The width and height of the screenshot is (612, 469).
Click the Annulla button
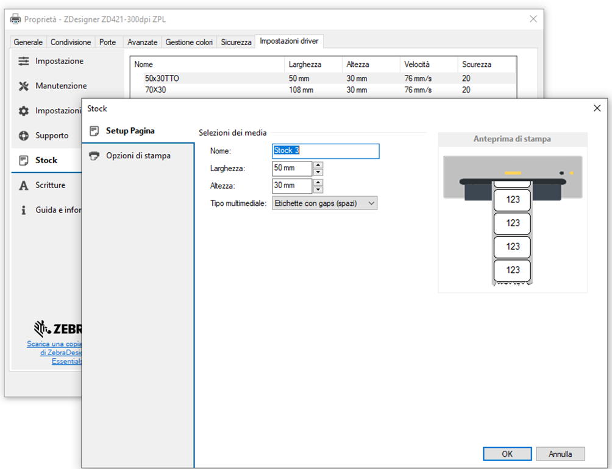tap(560, 454)
